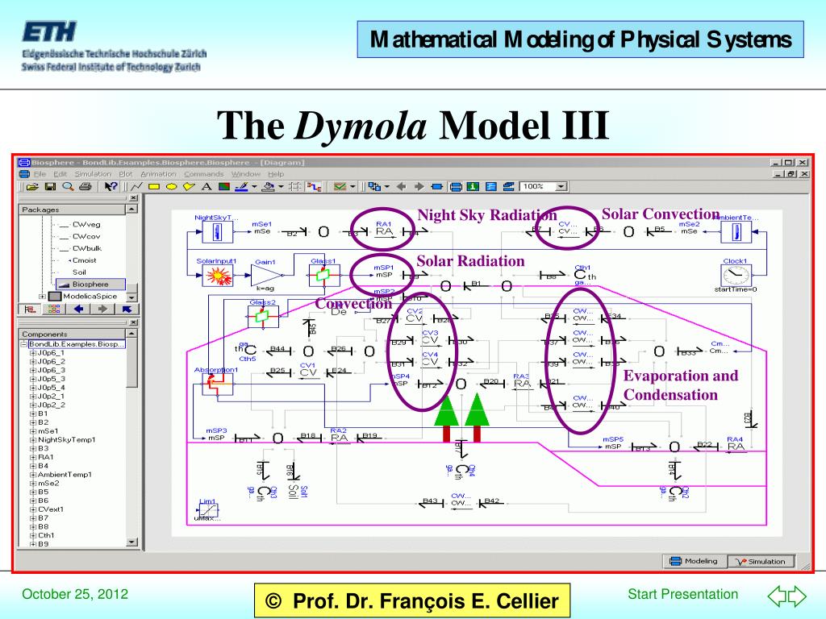Click the Start Presentation link
826x619 pixels.
tap(682, 594)
